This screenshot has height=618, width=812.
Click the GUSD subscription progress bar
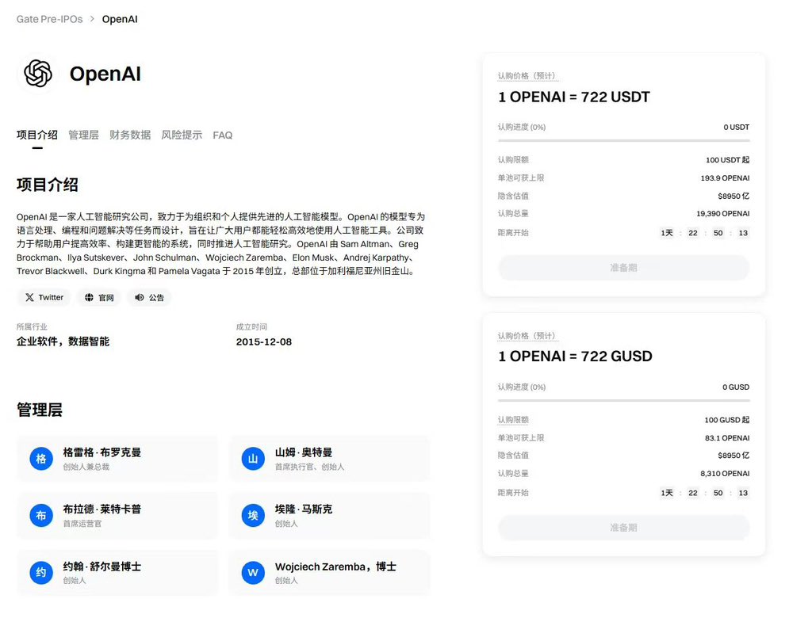(623, 400)
